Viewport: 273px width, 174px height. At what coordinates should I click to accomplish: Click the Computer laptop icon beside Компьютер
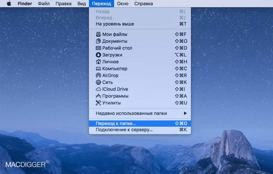click(98, 68)
